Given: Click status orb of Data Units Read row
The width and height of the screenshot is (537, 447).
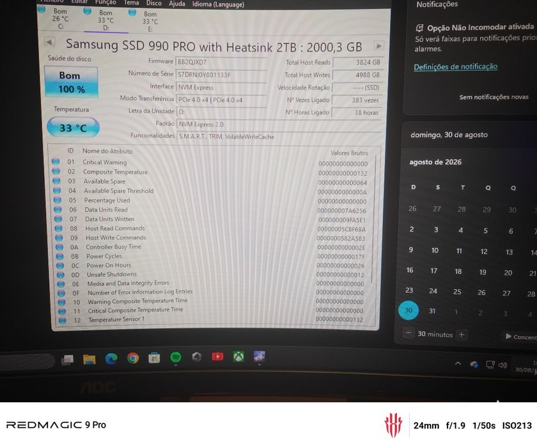Looking at the screenshot, I should point(58,209).
